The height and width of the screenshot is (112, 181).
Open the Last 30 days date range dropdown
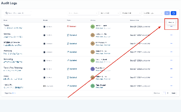(x=153, y=13)
